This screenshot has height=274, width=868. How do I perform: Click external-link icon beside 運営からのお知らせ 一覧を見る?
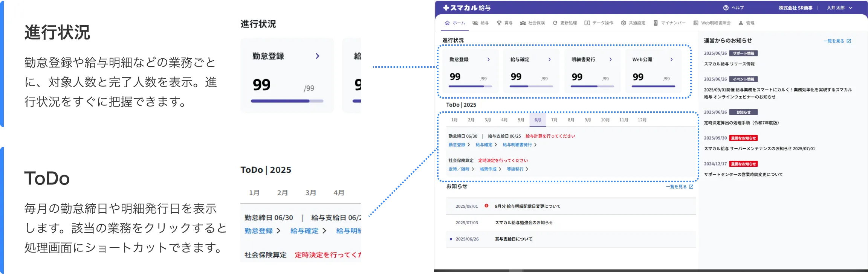pyautogui.click(x=849, y=41)
